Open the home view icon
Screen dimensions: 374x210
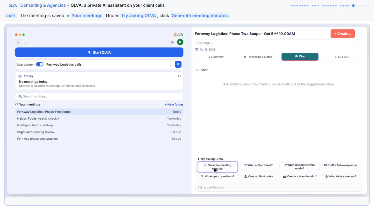tap(18, 42)
